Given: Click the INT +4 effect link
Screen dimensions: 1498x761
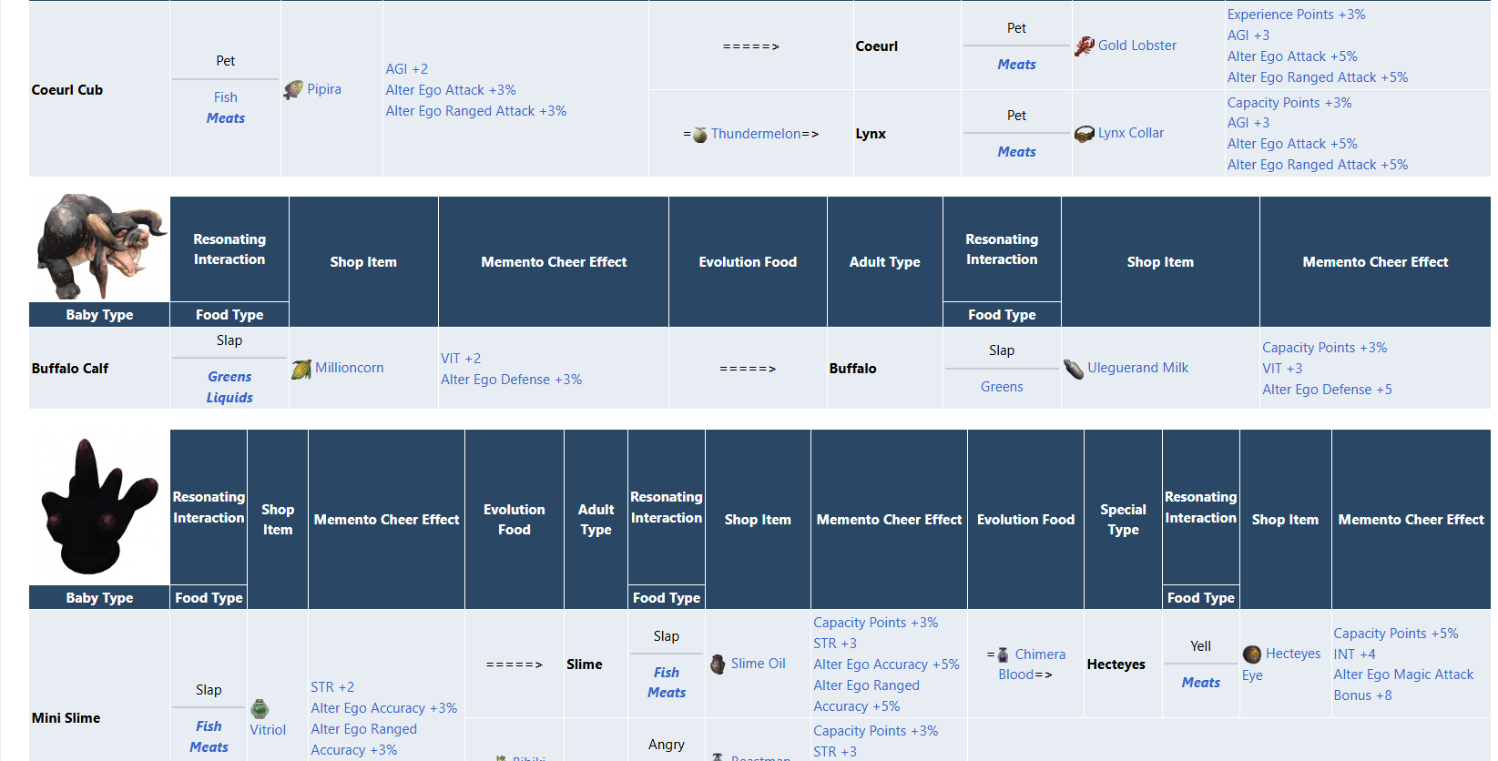Looking at the screenshot, I should [1355, 654].
